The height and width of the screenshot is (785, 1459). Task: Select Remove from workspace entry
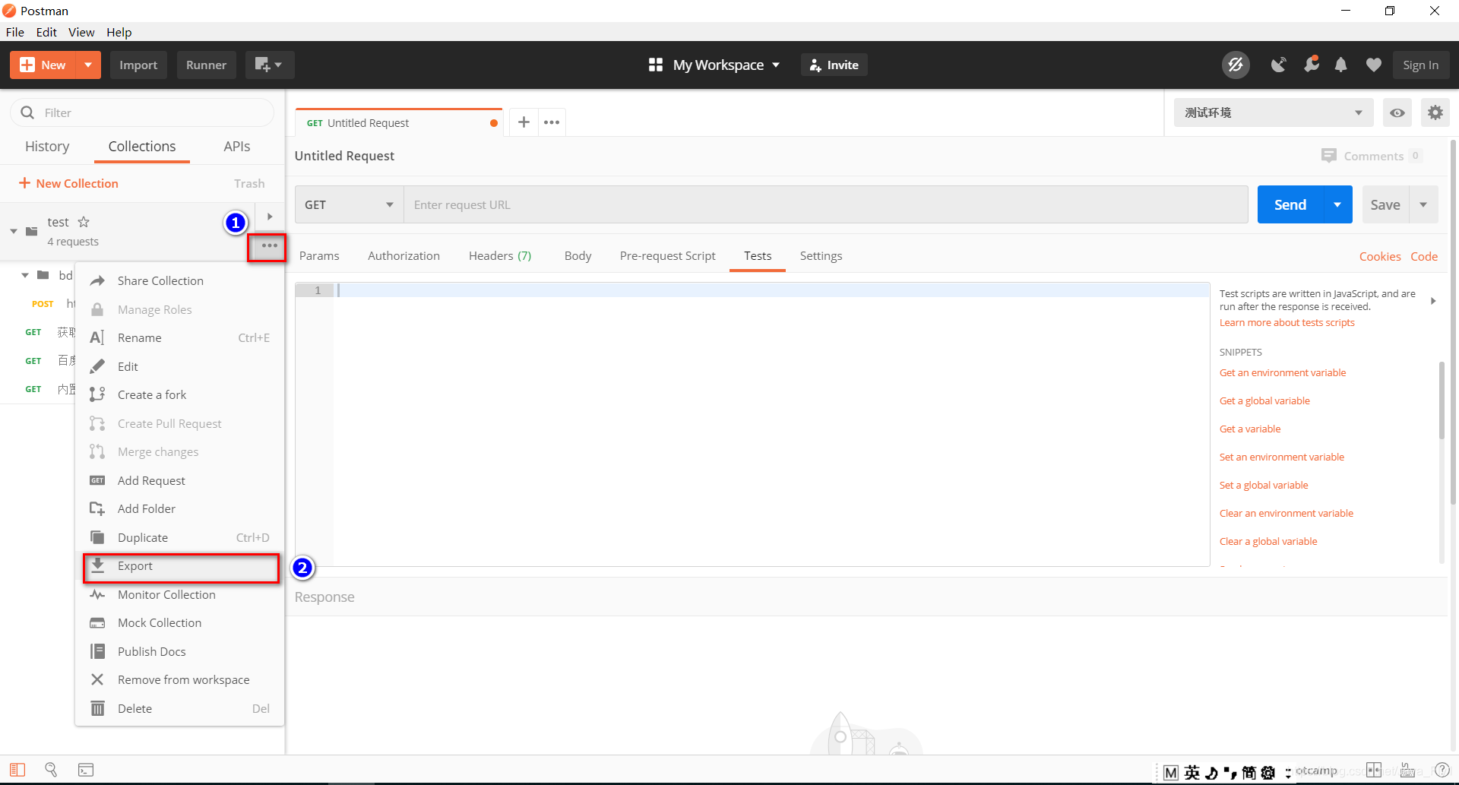pos(180,679)
